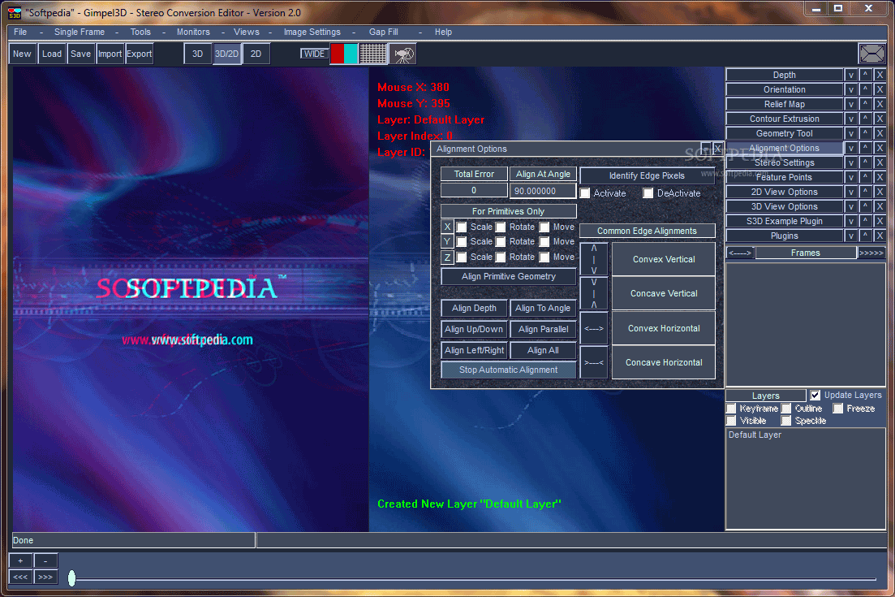Screen dimensions: 895x597
Task: Enable the DeActivate edge pixels checkbox
Action: (648, 193)
